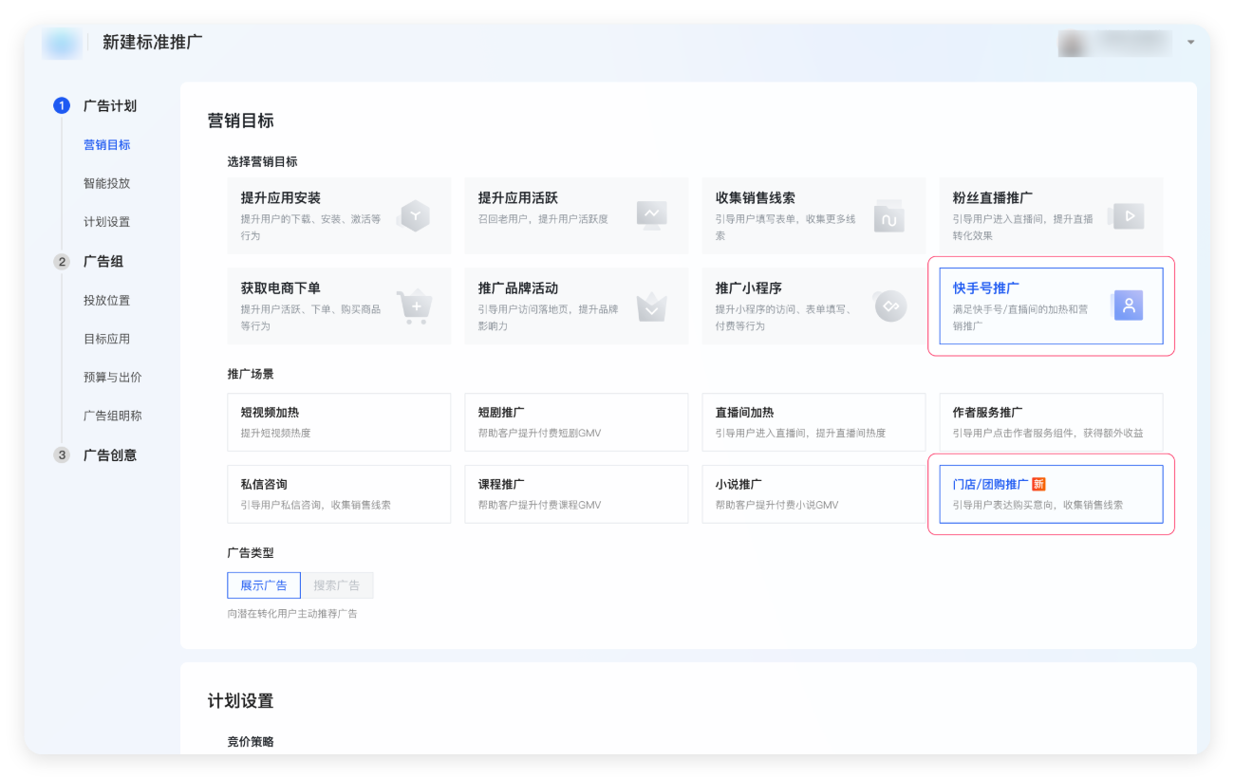Click the folder icon on 收集销售线索 card
This screenshot has width=1234, height=778.
click(888, 216)
